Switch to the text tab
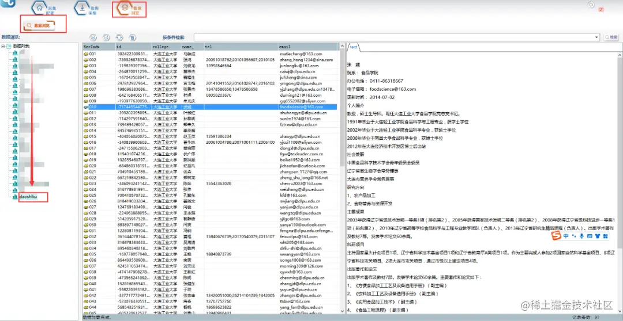 point(353,47)
